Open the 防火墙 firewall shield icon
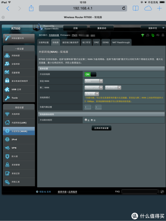The image size is (166, 221). click(x=7, y=156)
